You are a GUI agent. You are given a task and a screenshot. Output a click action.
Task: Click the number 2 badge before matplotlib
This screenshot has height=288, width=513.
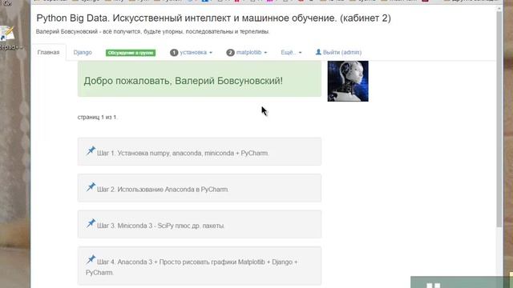pos(230,52)
